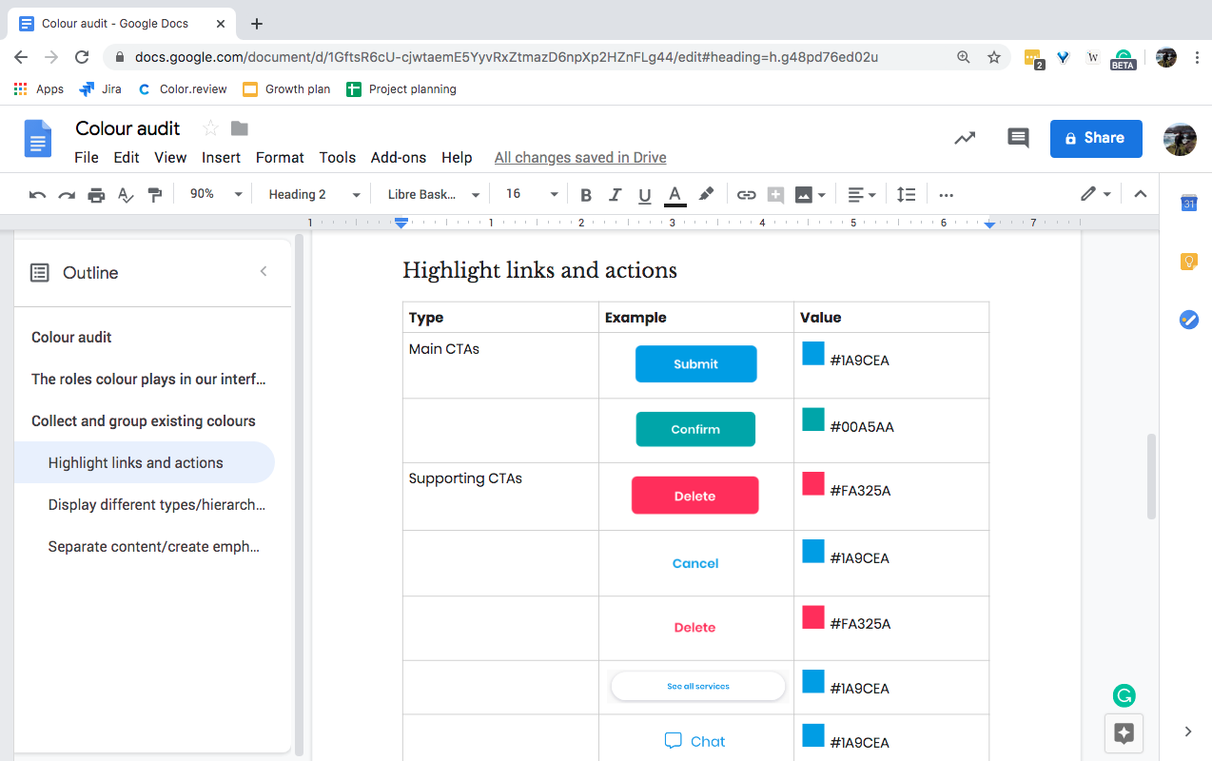Image resolution: width=1212 pixels, height=761 pixels.
Task: Click the Grammarly icon in the document
Action: [1124, 696]
